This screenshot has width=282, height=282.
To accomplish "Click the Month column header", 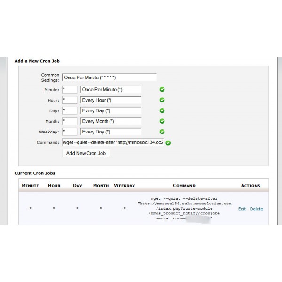I will (x=101, y=186).
